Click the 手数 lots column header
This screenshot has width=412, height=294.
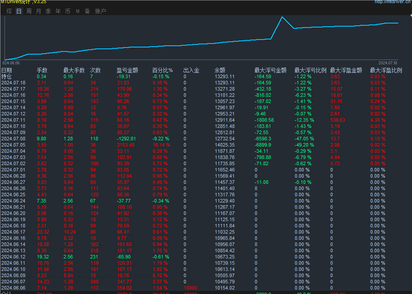coord(41,70)
